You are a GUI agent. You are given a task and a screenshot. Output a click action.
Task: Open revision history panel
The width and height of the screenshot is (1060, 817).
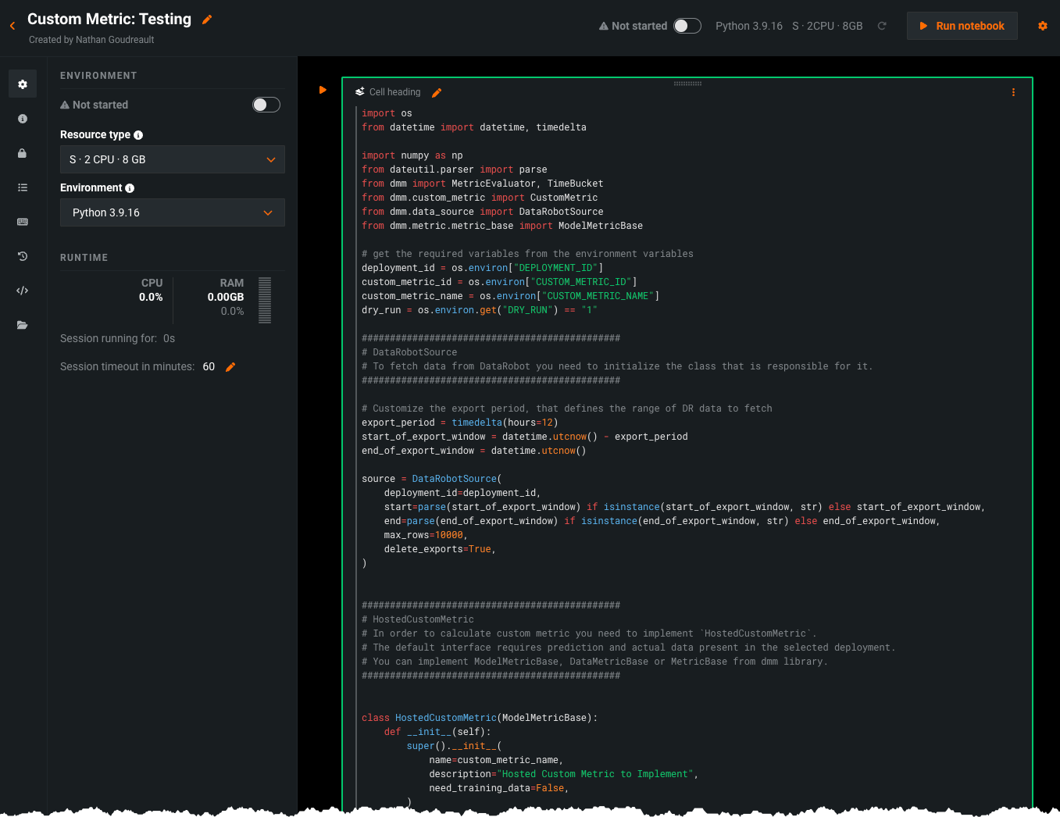[x=23, y=256]
